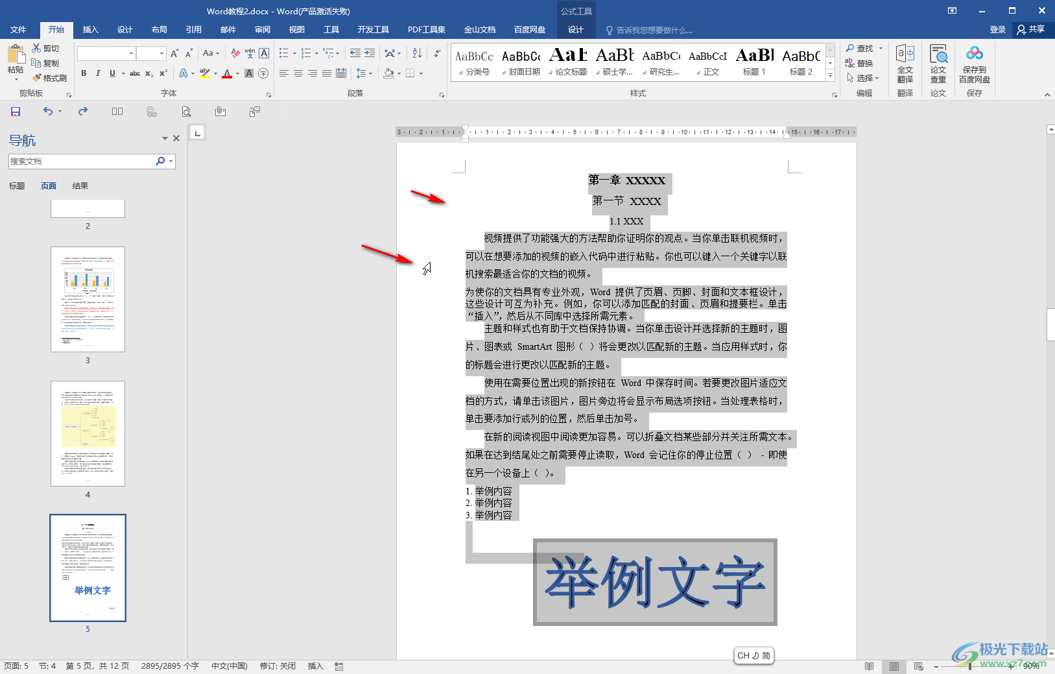Screen dimensions: 1055x674
Task: Open the Font dialog launcher
Action: point(268,95)
